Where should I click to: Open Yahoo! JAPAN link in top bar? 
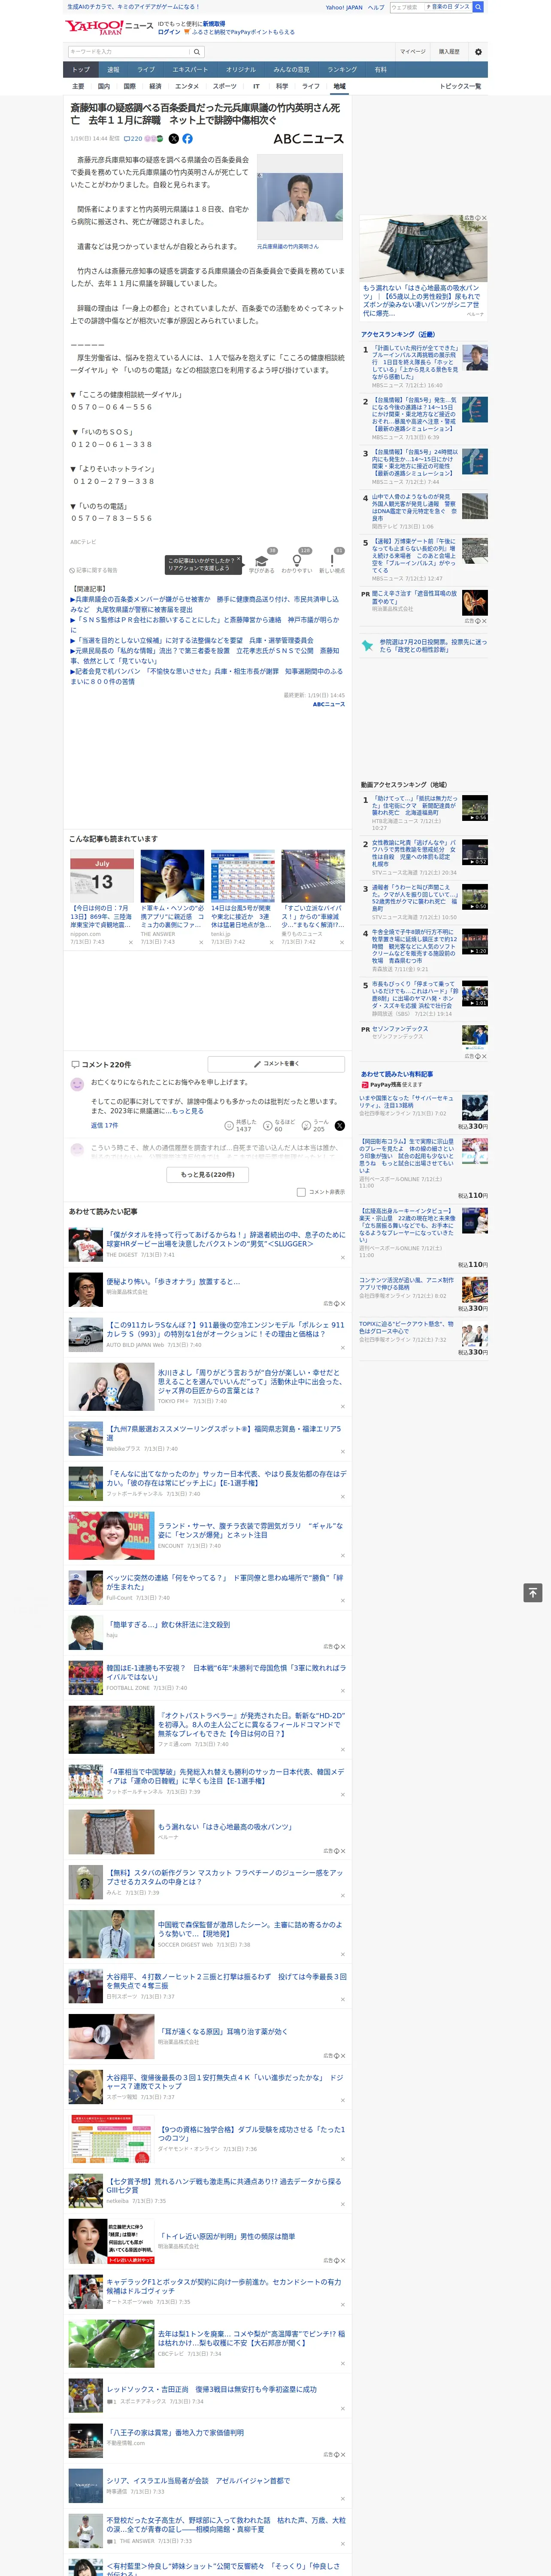click(x=344, y=7)
